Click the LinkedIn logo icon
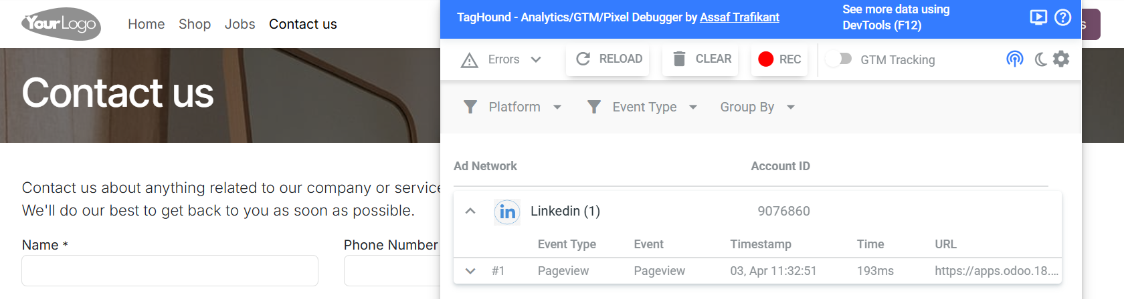This screenshot has width=1124, height=299. (x=507, y=212)
